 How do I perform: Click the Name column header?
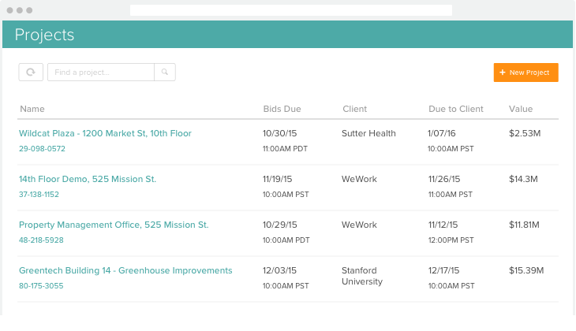[32, 109]
